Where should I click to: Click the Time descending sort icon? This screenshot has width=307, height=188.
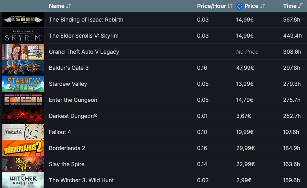pos(300,6)
